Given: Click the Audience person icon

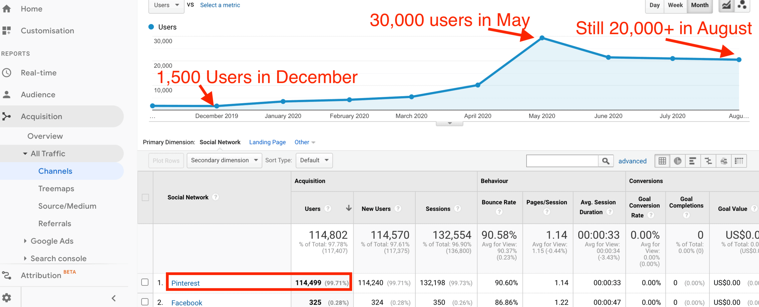Looking at the screenshot, I should [x=7, y=95].
